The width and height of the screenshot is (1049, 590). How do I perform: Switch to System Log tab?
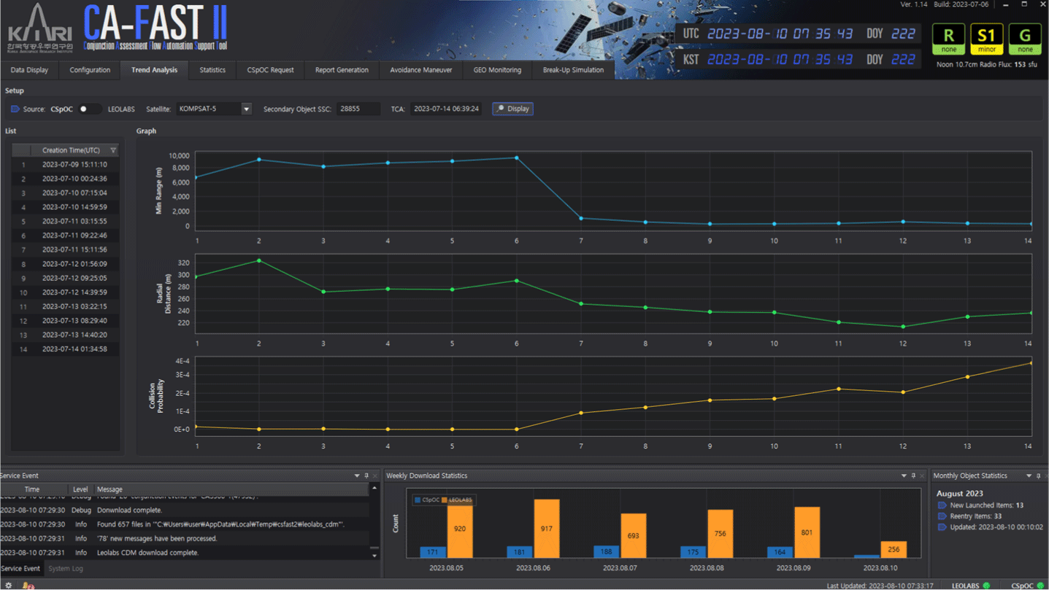(x=66, y=569)
